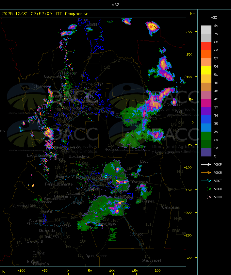Screen dimensions: 231x275
Task: Select the yellow legend swatch between 54 and 51
Action: point(206,71)
